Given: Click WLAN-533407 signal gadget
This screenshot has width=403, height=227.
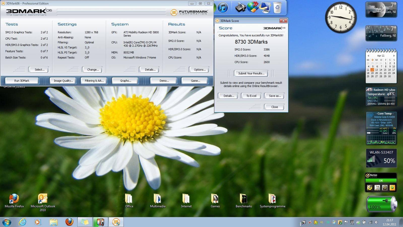Looking at the screenshot, I should coord(381,158).
